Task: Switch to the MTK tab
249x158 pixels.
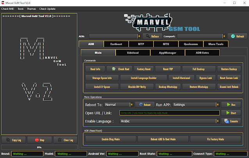Action: tap(166, 44)
